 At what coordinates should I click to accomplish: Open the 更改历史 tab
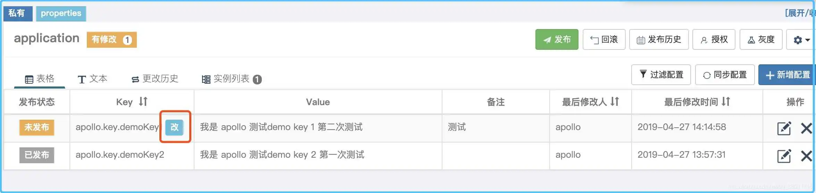155,79
